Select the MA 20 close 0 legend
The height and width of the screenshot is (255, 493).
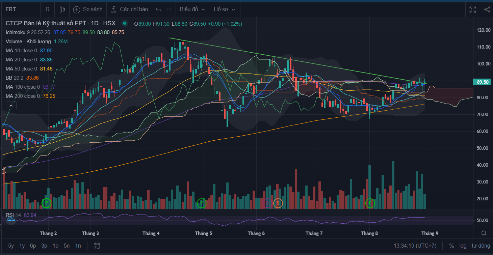tap(22, 60)
